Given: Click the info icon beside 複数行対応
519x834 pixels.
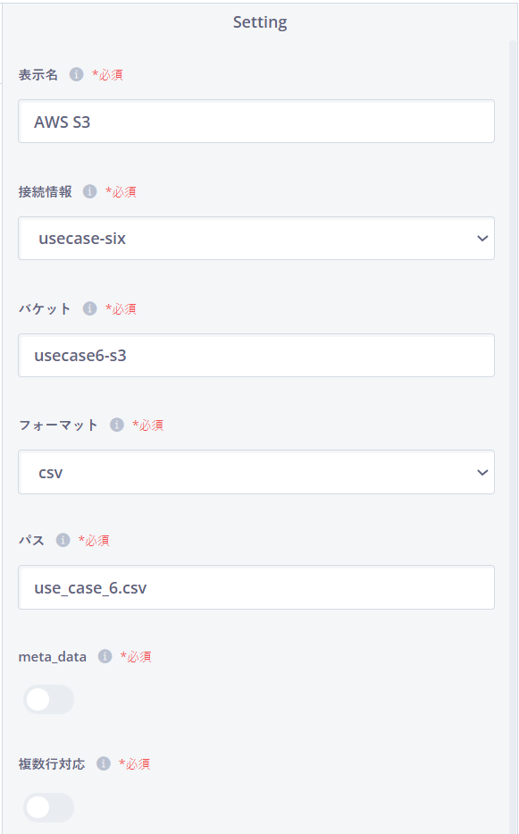Looking at the screenshot, I should [103, 763].
